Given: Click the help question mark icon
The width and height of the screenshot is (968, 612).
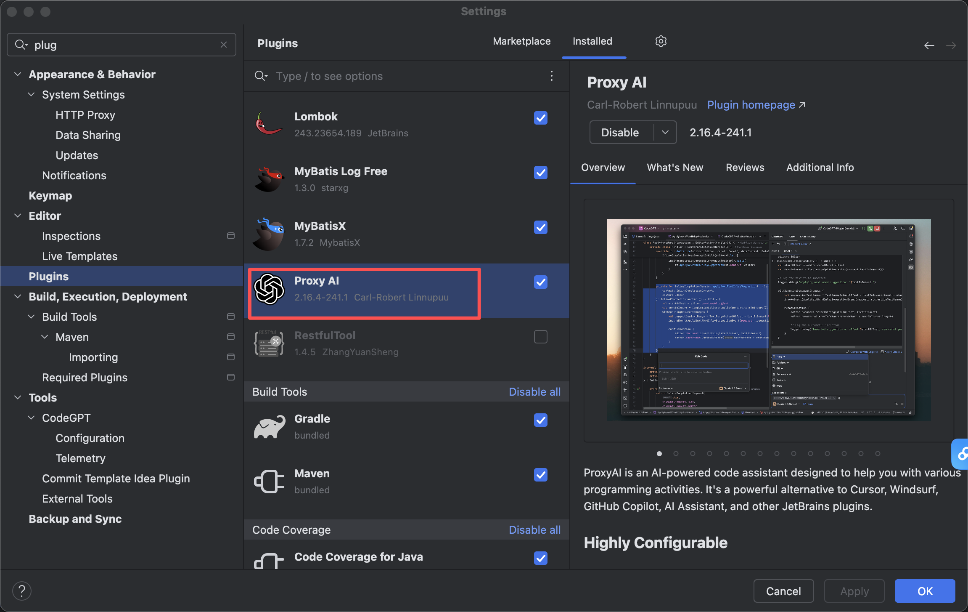Looking at the screenshot, I should pos(22,591).
